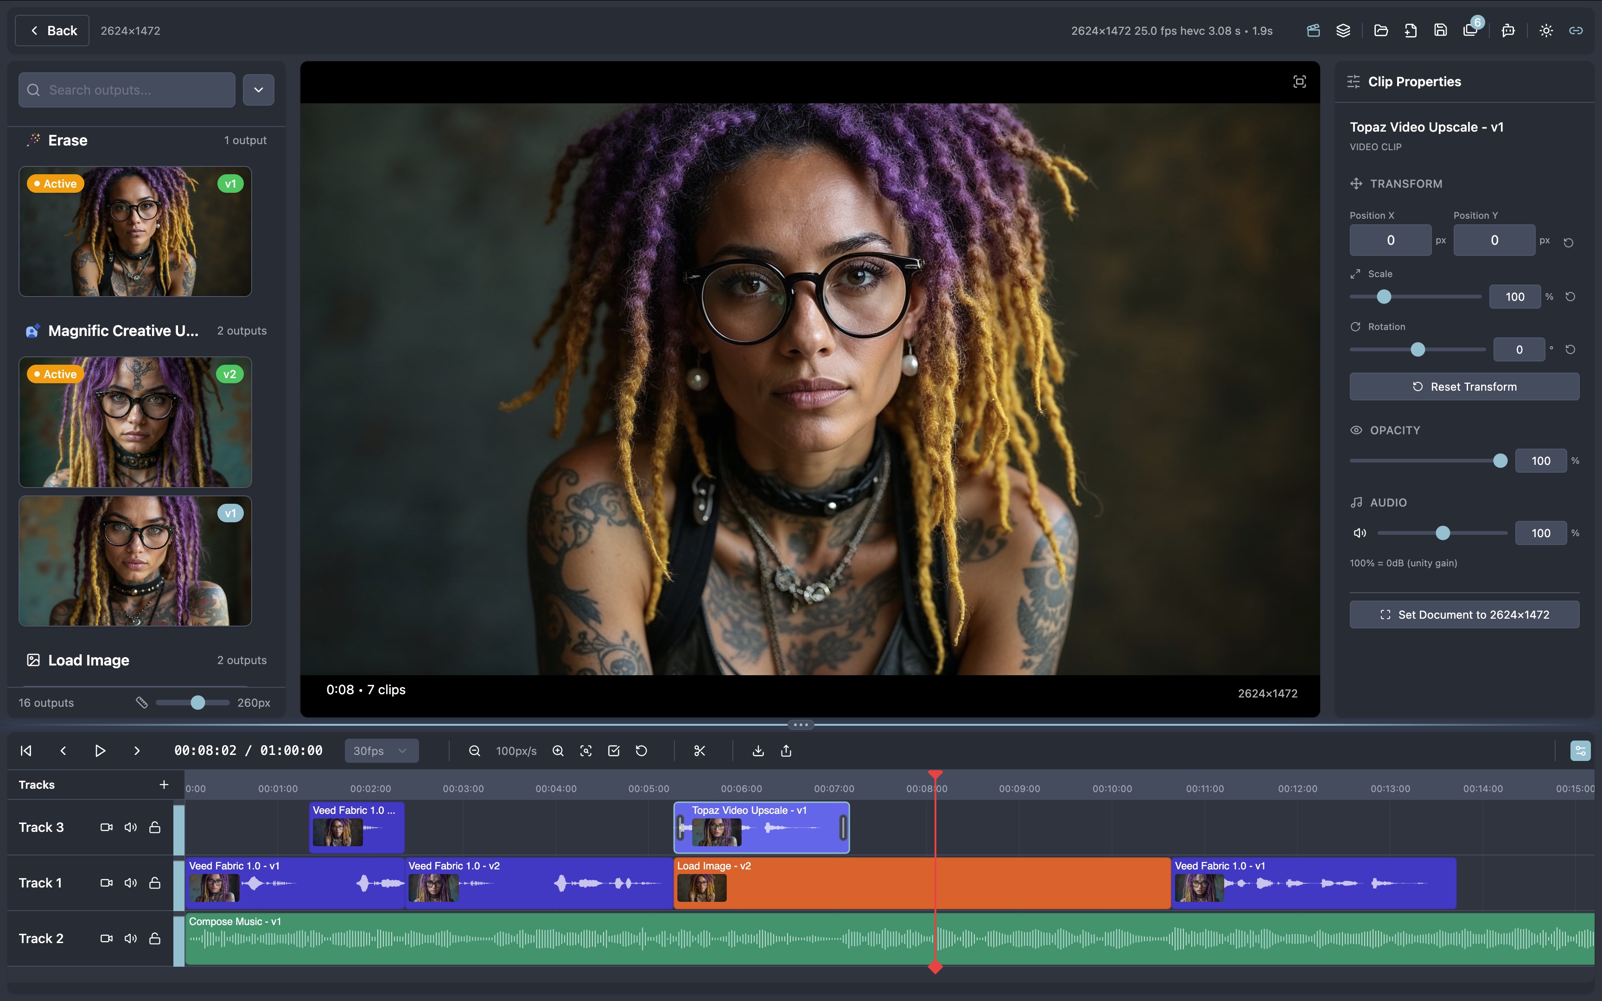Toggle the light theme brightness icon
The height and width of the screenshot is (1001, 1602).
(1546, 31)
